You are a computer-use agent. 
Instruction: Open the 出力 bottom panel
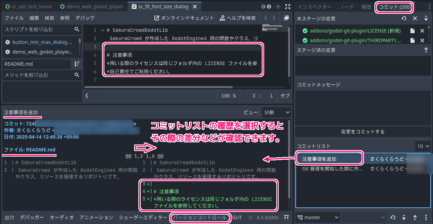[x=9, y=217]
